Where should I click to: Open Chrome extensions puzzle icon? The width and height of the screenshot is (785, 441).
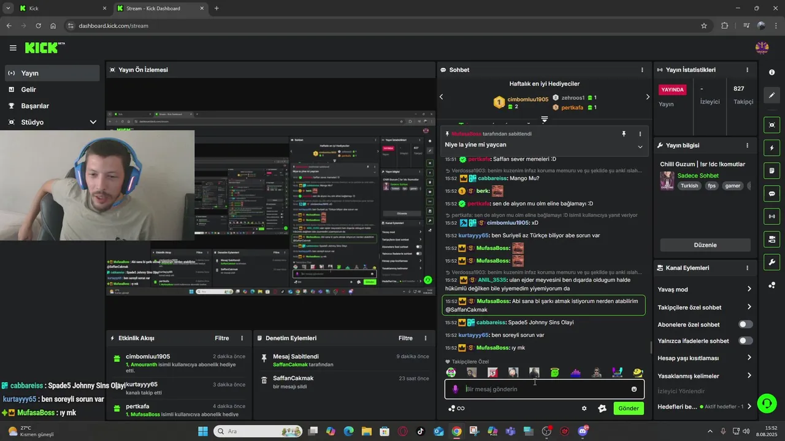point(724,26)
